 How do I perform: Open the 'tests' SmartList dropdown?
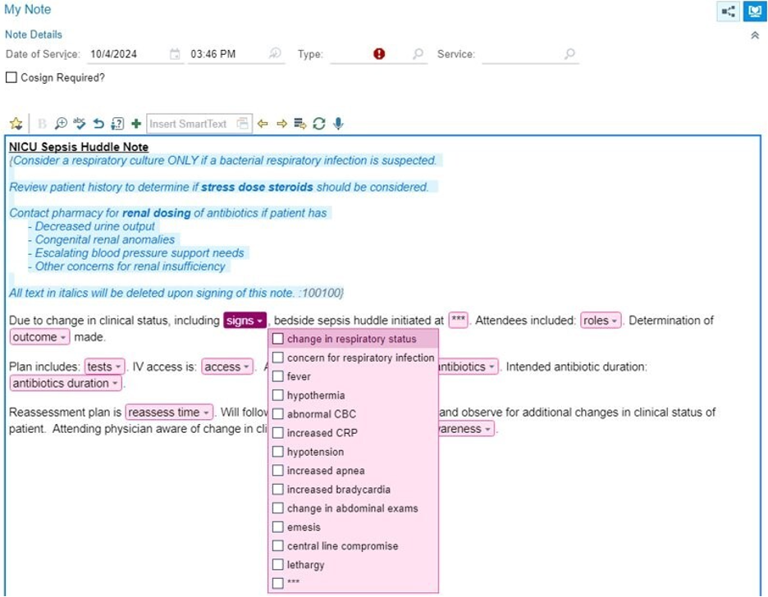104,367
